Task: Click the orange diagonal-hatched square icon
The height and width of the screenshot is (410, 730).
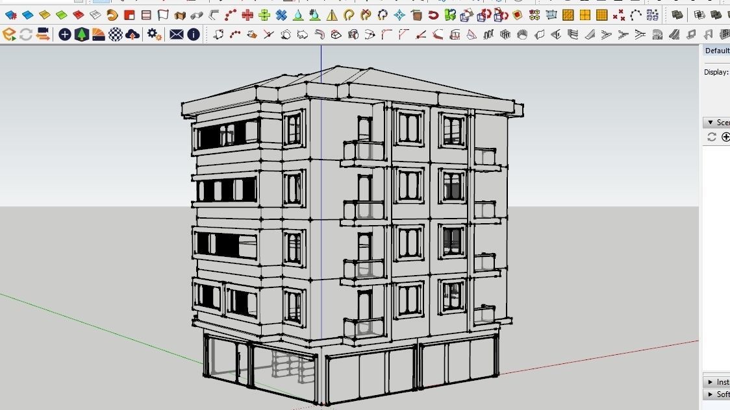Action: (x=568, y=16)
